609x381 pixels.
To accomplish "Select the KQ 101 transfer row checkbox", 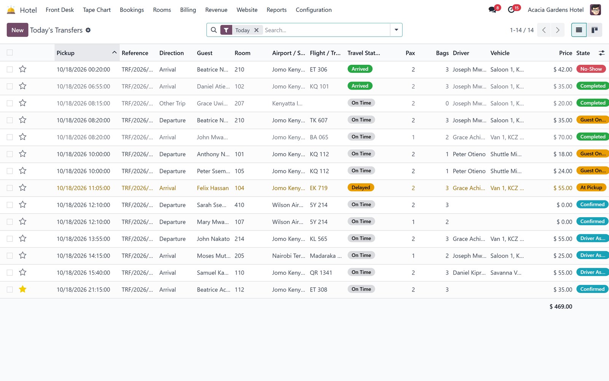I will point(10,86).
